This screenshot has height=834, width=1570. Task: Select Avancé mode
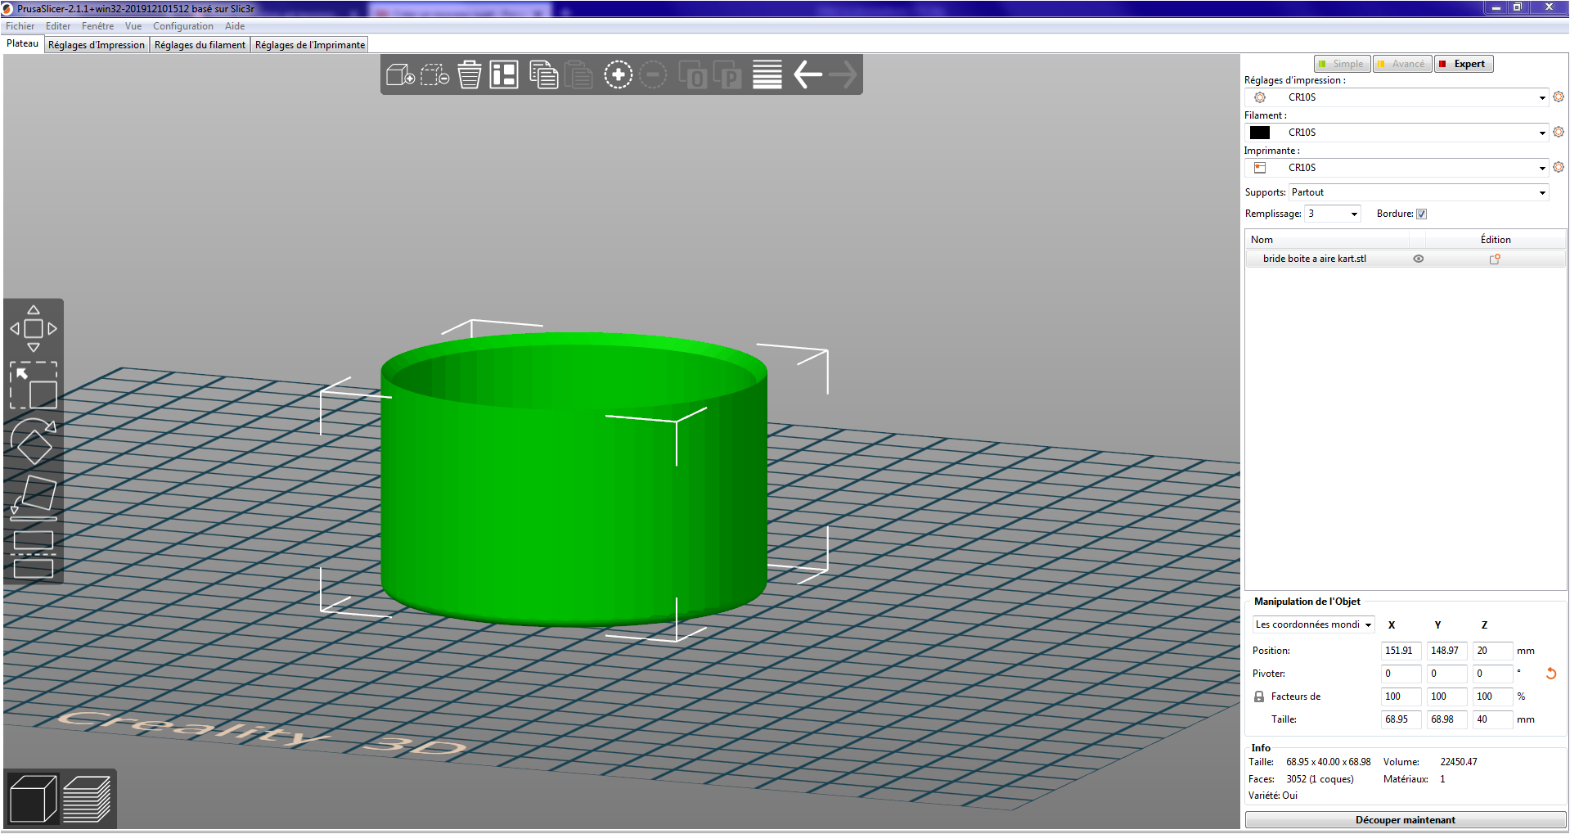pos(1402,64)
